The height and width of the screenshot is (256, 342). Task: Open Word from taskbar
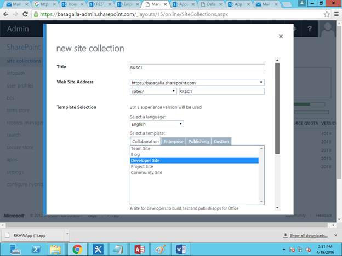pos(181,249)
